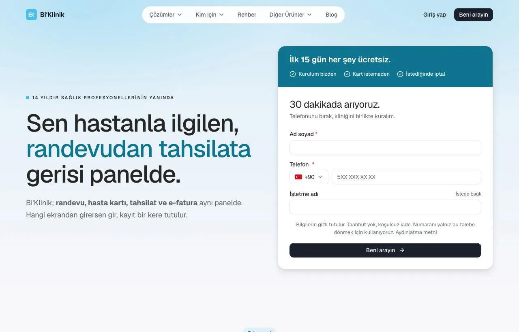
Task: Submit the form with Beni arayın
Action: [x=385, y=250]
